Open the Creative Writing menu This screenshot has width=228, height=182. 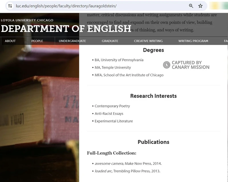click(x=148, y=41)
